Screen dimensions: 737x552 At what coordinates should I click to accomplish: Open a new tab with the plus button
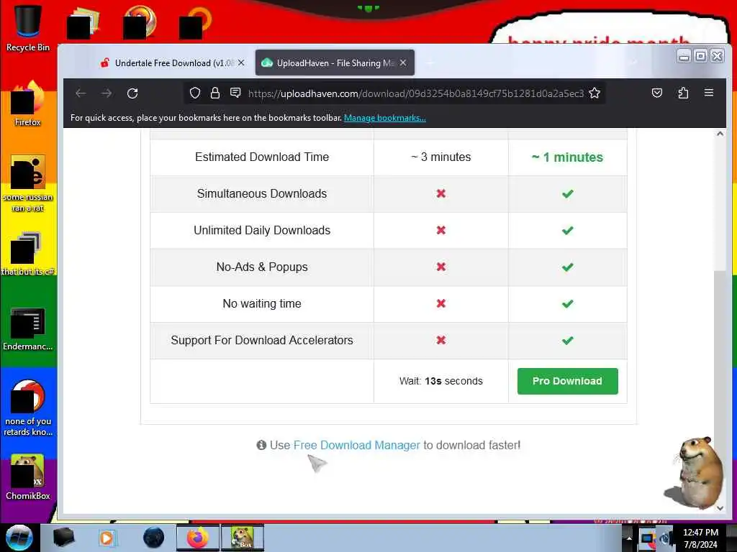point(430,63)
